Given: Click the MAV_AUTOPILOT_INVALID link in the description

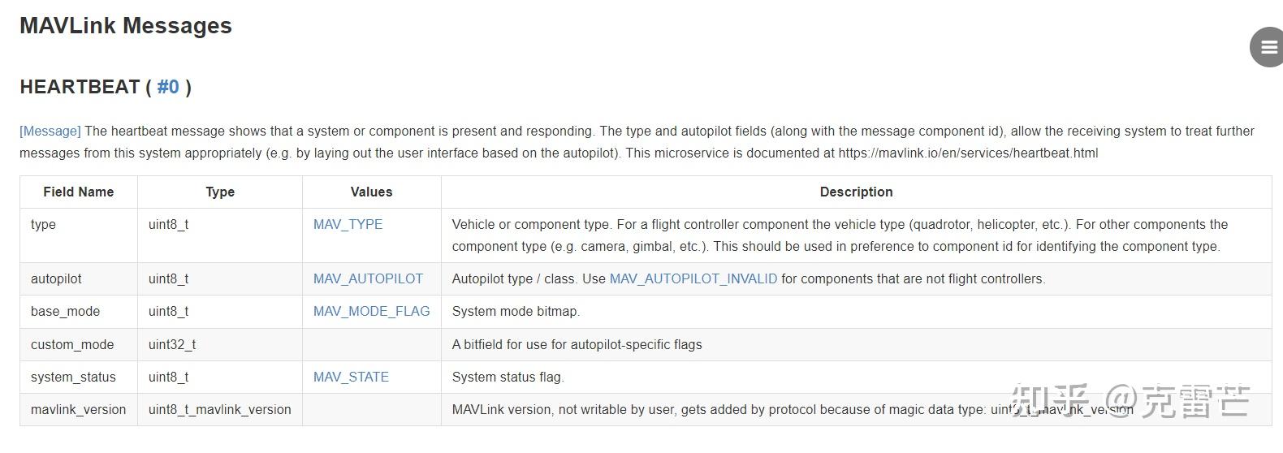Looking at the screenshot, I should 693,278.
